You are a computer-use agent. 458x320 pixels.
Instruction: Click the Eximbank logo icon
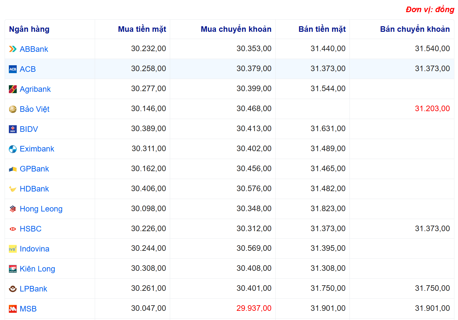(13, 149)
